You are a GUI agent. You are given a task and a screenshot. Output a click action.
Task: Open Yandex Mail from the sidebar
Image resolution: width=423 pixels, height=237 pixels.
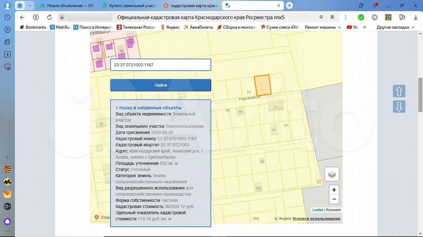(7, 194)
